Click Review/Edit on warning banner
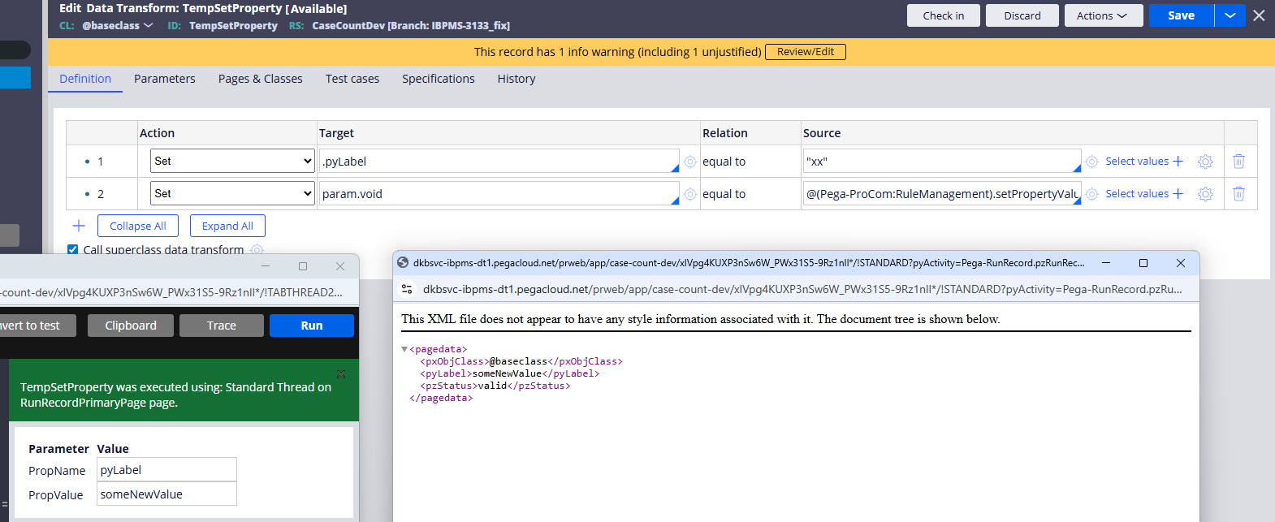Image resolution: width=1275 pixels, height=522 pixels. [805, 52]
